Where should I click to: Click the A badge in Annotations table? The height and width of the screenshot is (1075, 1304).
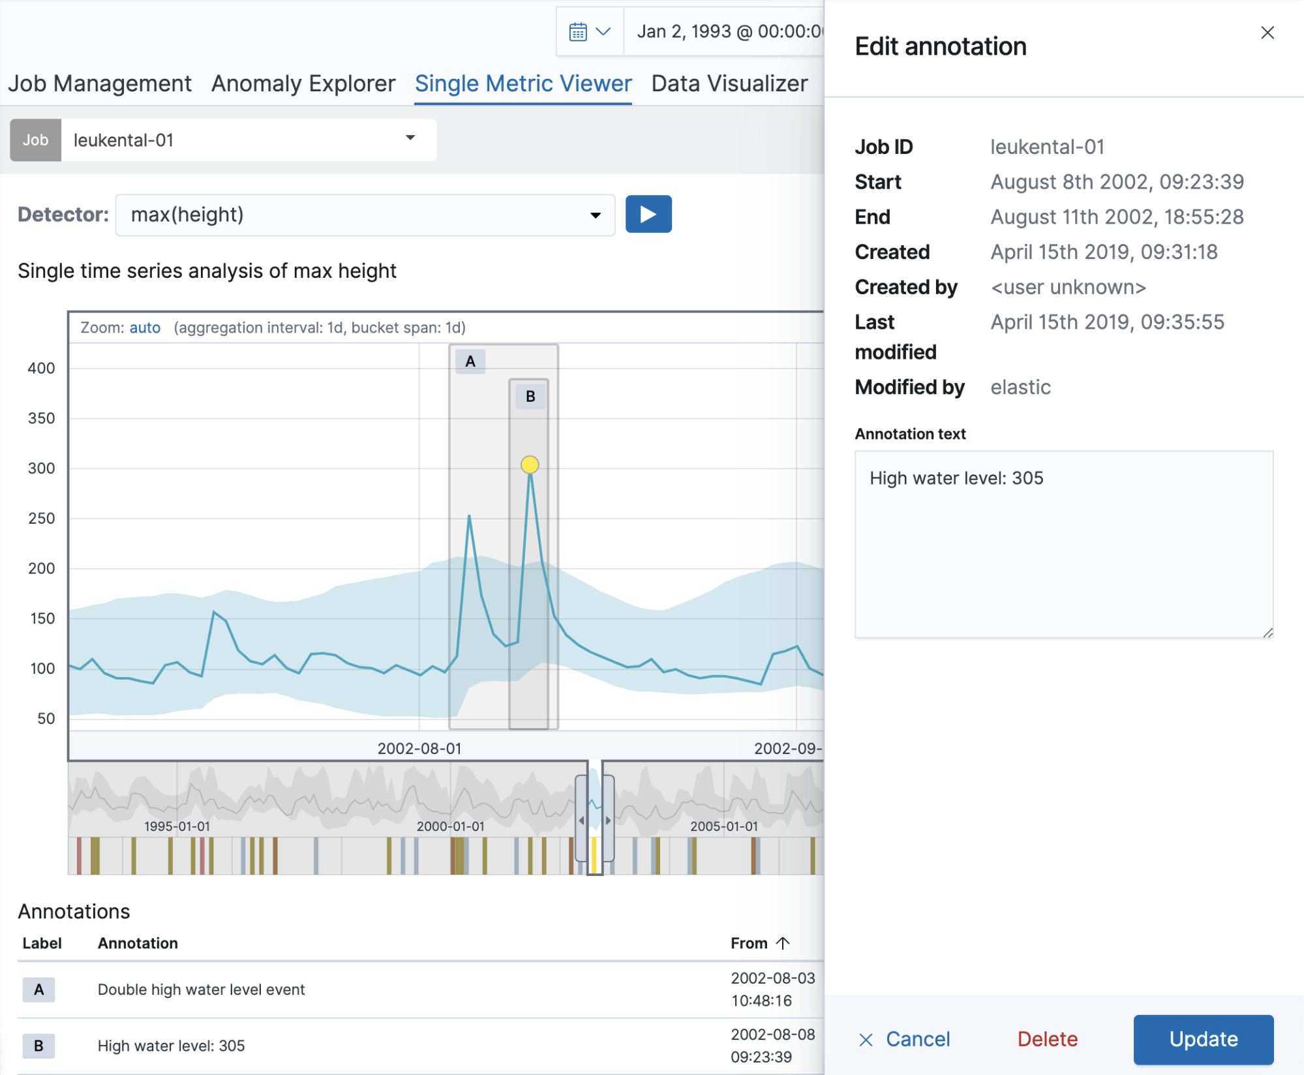click(x=39, y=990)
